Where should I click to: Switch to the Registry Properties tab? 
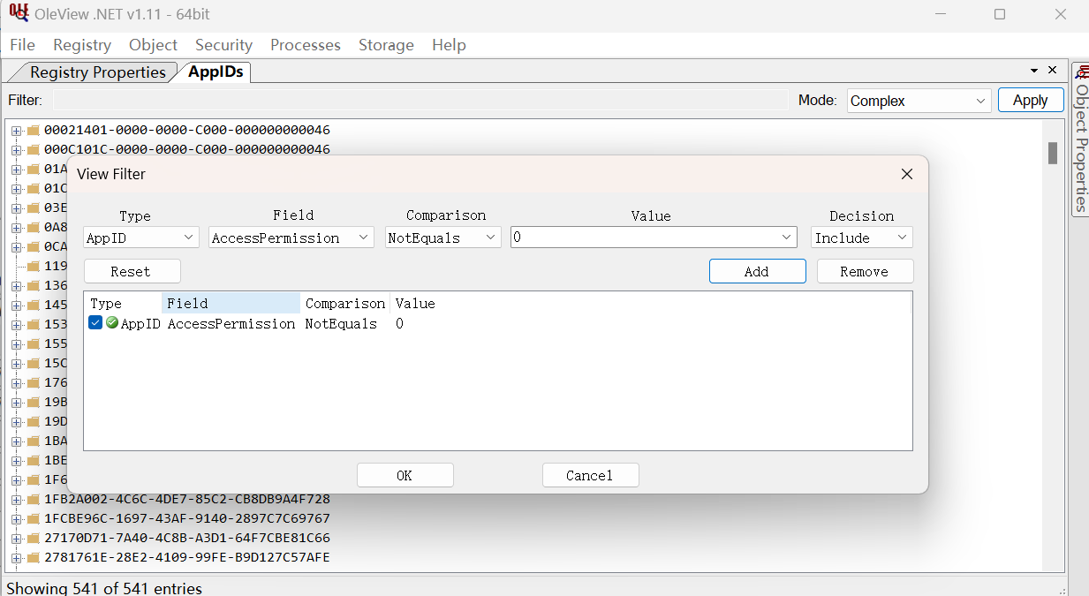(x=97, y=72)
